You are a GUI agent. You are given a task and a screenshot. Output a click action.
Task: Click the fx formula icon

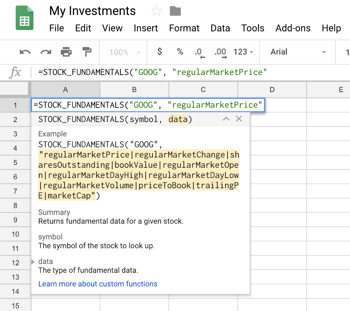pyautogui.click(x=15, y=72)
